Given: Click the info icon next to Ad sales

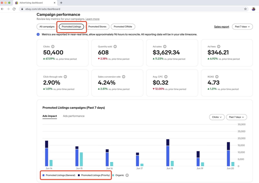Looking at the screenshot, I should click(165, 47).
